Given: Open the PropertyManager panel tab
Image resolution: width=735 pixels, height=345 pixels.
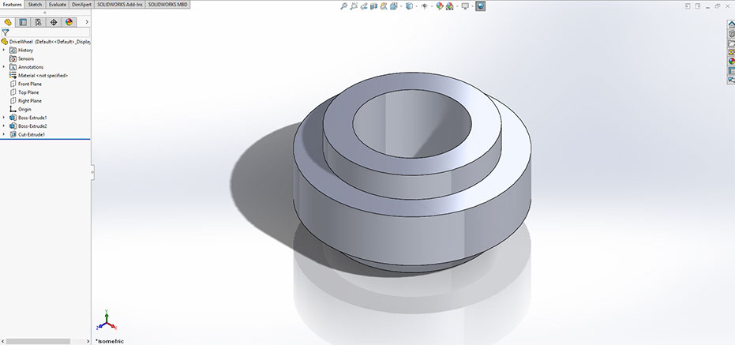Looking at the screenshot, I should click(x=22, y=22).
